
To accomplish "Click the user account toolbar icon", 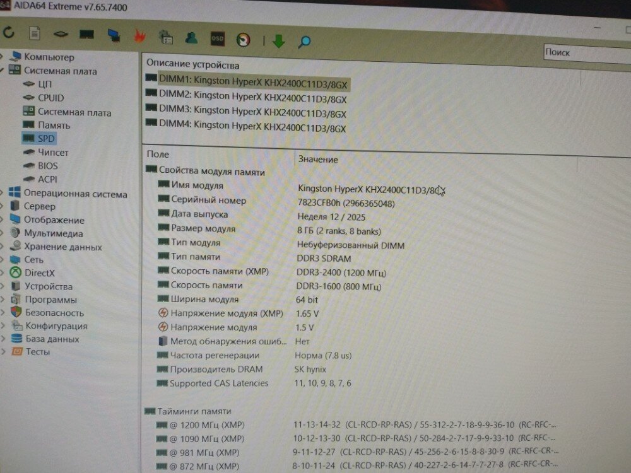I will (191, 38).
